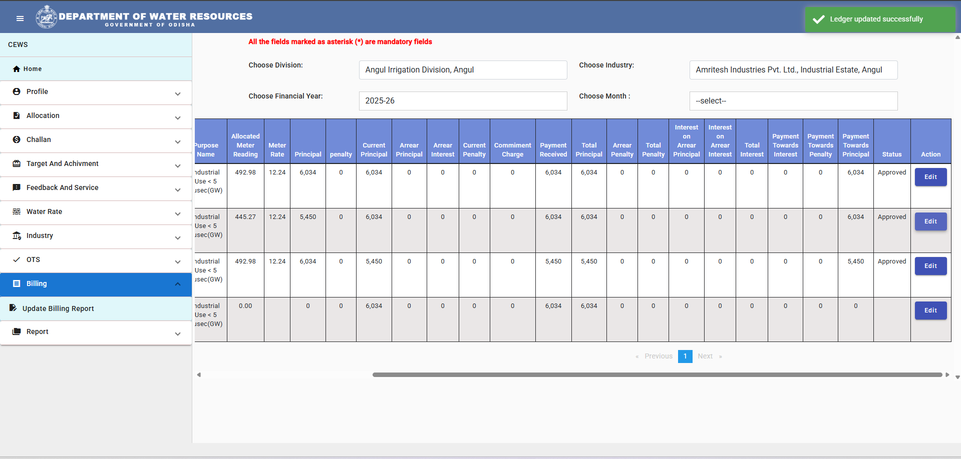Open the Report sidebar menu

[96, 332]
